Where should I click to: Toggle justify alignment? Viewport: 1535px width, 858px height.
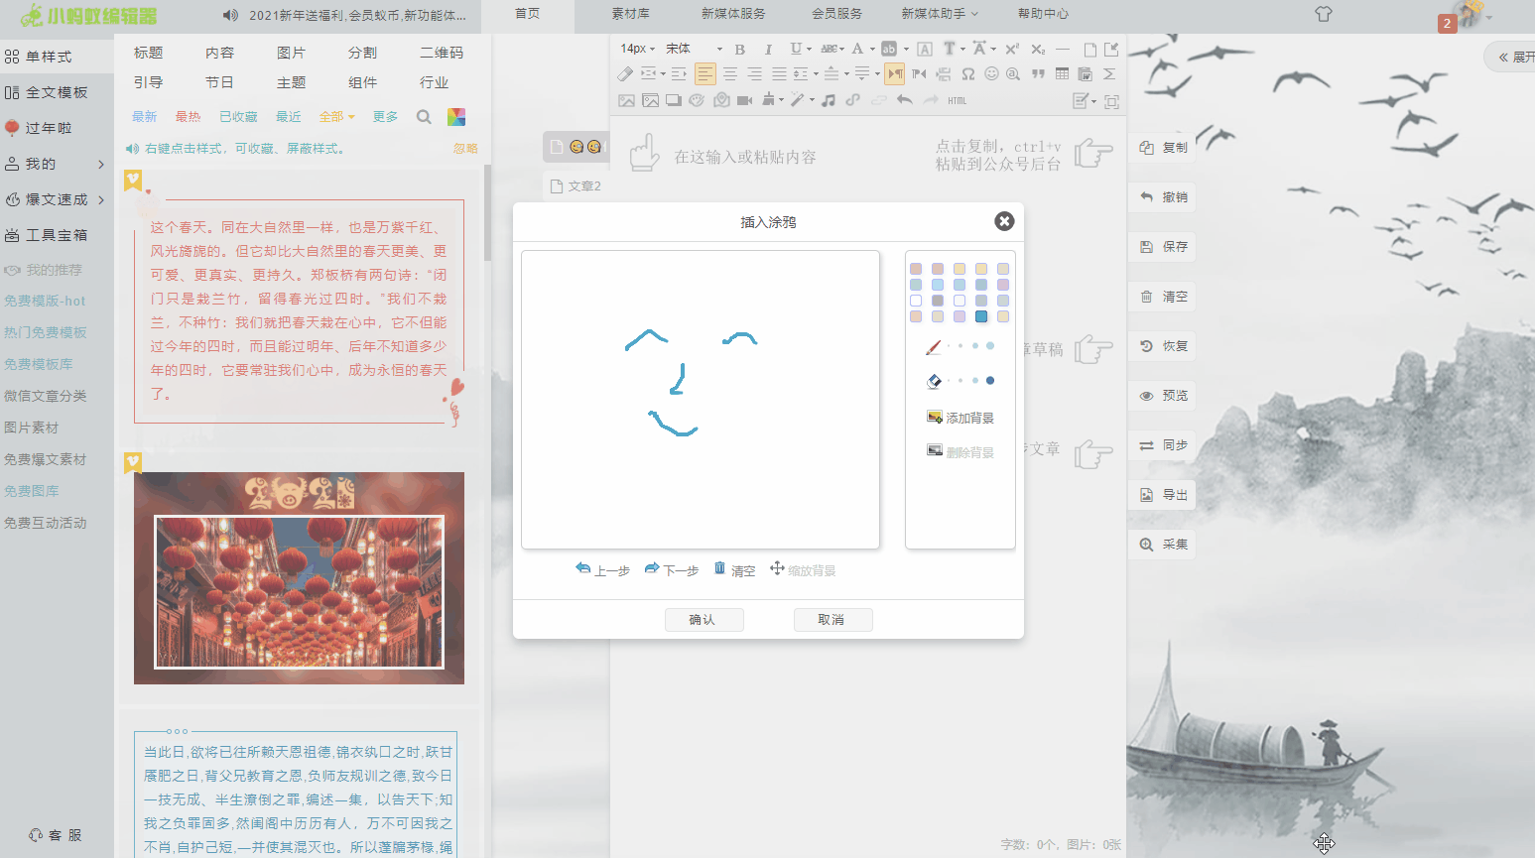779,74
